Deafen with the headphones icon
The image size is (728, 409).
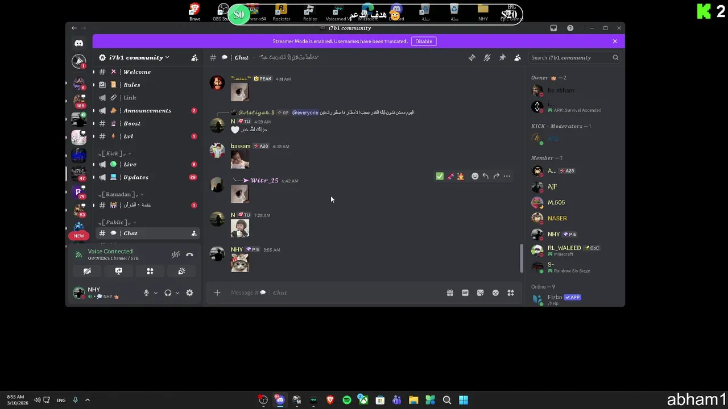pyautogui.click(x=168, y=293)
